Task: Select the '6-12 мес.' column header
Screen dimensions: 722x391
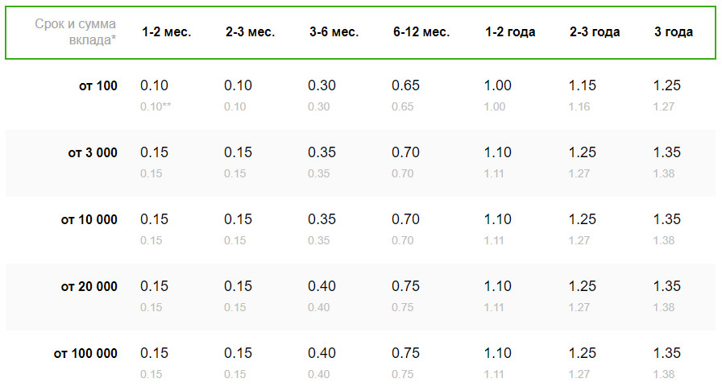Action: click(x=421, y=31)
